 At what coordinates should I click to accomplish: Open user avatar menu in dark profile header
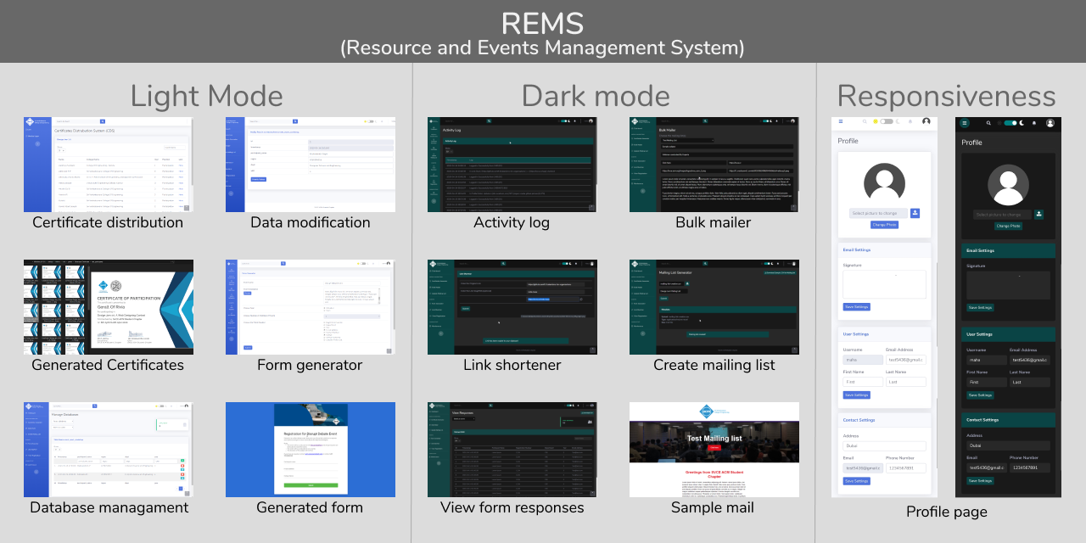1050,123
